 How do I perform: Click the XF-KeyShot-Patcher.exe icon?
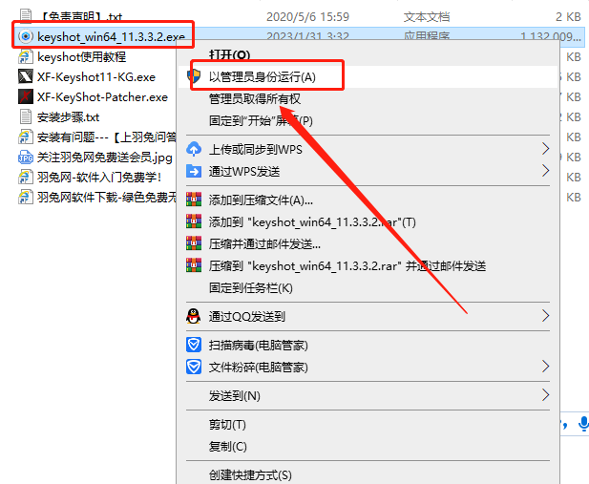click(x=25, y=96)
